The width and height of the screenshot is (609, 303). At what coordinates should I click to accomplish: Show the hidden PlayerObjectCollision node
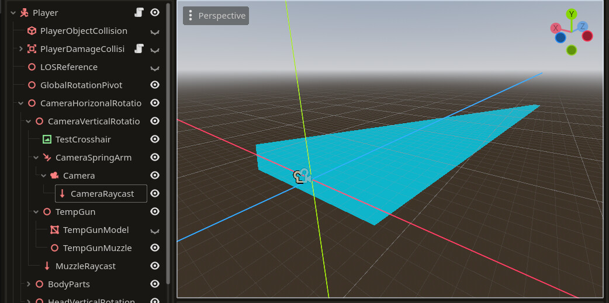(155, 32)
